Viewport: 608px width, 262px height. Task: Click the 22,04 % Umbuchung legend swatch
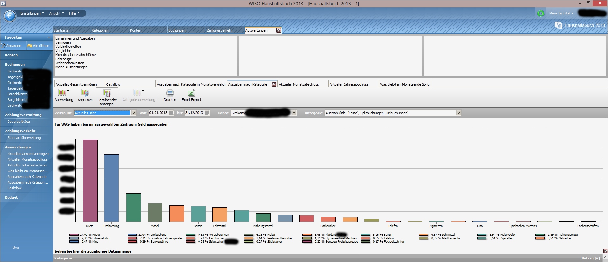coord(132,235)
